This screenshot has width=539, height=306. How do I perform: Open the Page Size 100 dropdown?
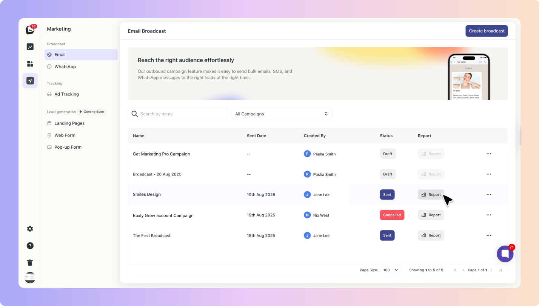[x=391, y=270]
